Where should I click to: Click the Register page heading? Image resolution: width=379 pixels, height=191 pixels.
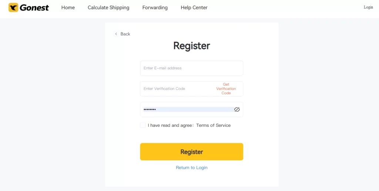click(x=192, y=46)
